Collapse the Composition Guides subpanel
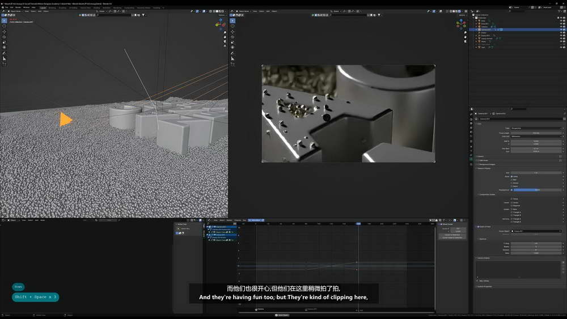 (x=486, y=194)
